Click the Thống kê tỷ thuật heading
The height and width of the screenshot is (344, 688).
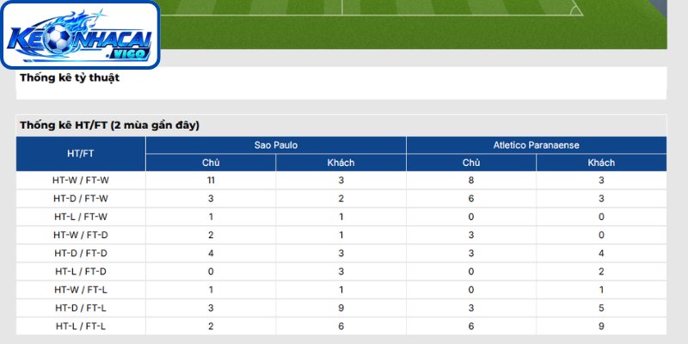coord(70,77)
